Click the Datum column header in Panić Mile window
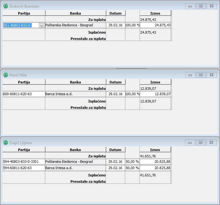Image resolution: width=220 pixels, height=205 pixels. [116, 82]
